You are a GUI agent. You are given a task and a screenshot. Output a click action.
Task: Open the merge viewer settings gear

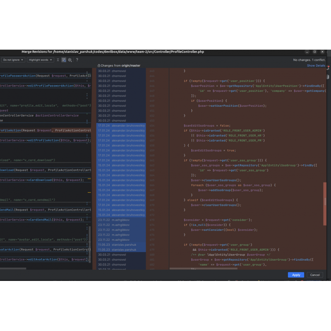pyautogui.click(x=70, y=60)
